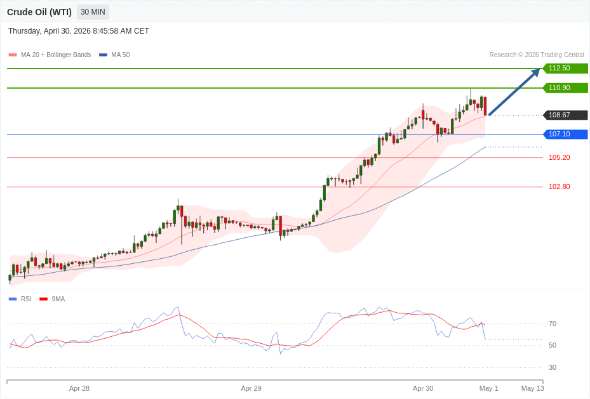590x399 pixels.
Task: Click the timestamp header text
Action: tap(78, 30)
